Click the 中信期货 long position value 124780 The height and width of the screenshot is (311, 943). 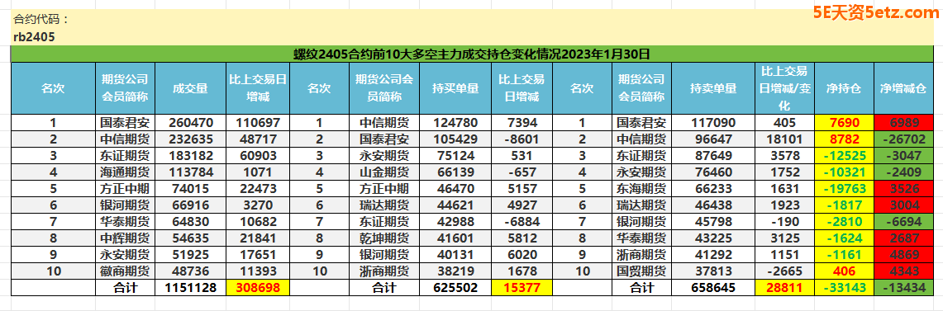[x=455, y=123]
